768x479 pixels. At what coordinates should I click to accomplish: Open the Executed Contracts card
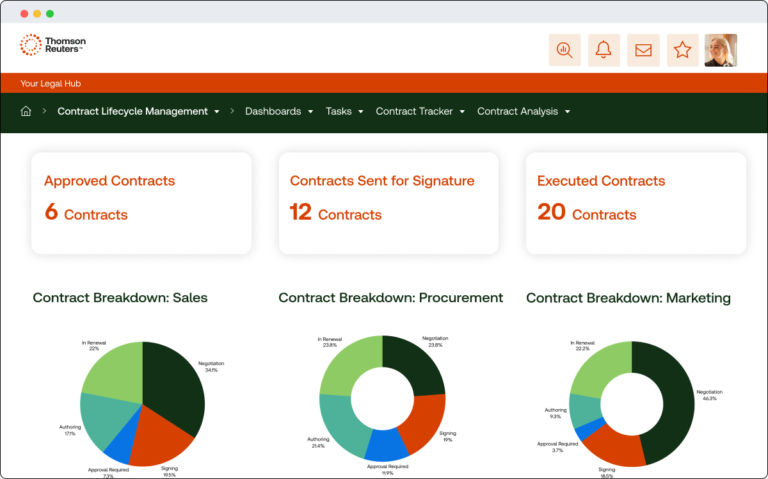636,203
